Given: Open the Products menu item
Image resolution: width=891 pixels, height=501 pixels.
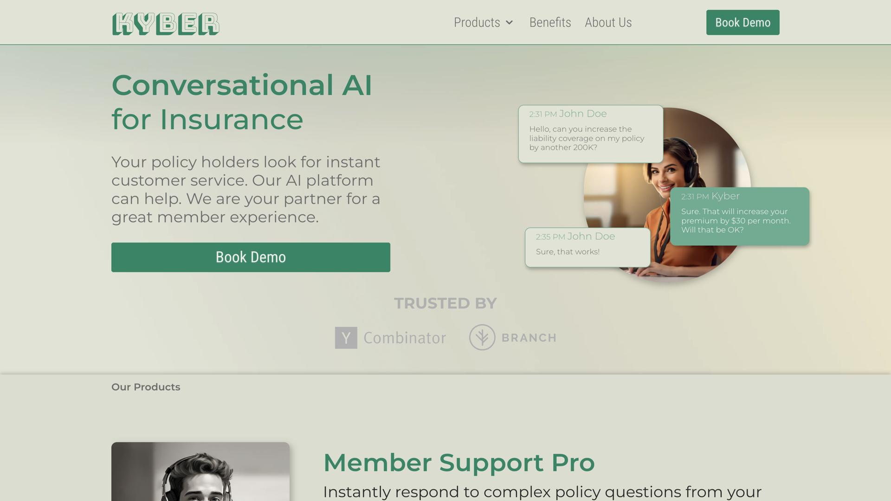Looking at the screenshot, I should (477, 23).
